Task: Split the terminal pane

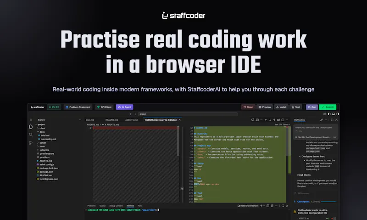Action: 268,206
